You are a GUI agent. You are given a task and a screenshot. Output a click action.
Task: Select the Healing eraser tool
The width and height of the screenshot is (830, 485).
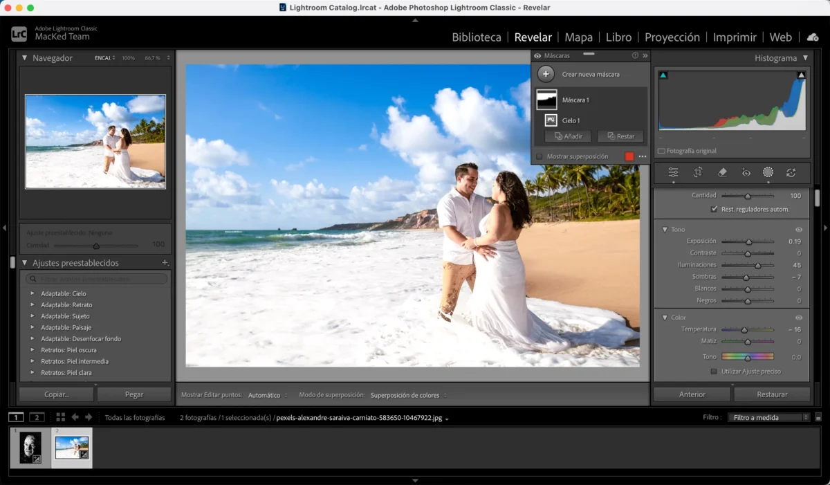pyautogui.click(x=722, y=172)
